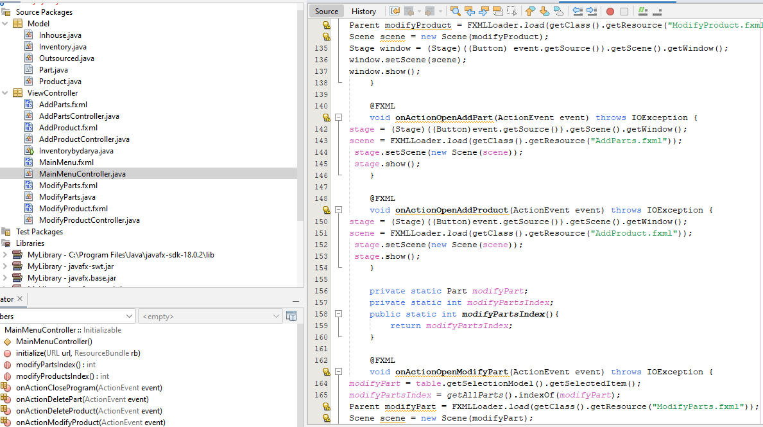Image resolution: width=763 pixels, height=427 pixels.
Task: Click Previous Bookmark icon
Action: (x=531, y=11)
